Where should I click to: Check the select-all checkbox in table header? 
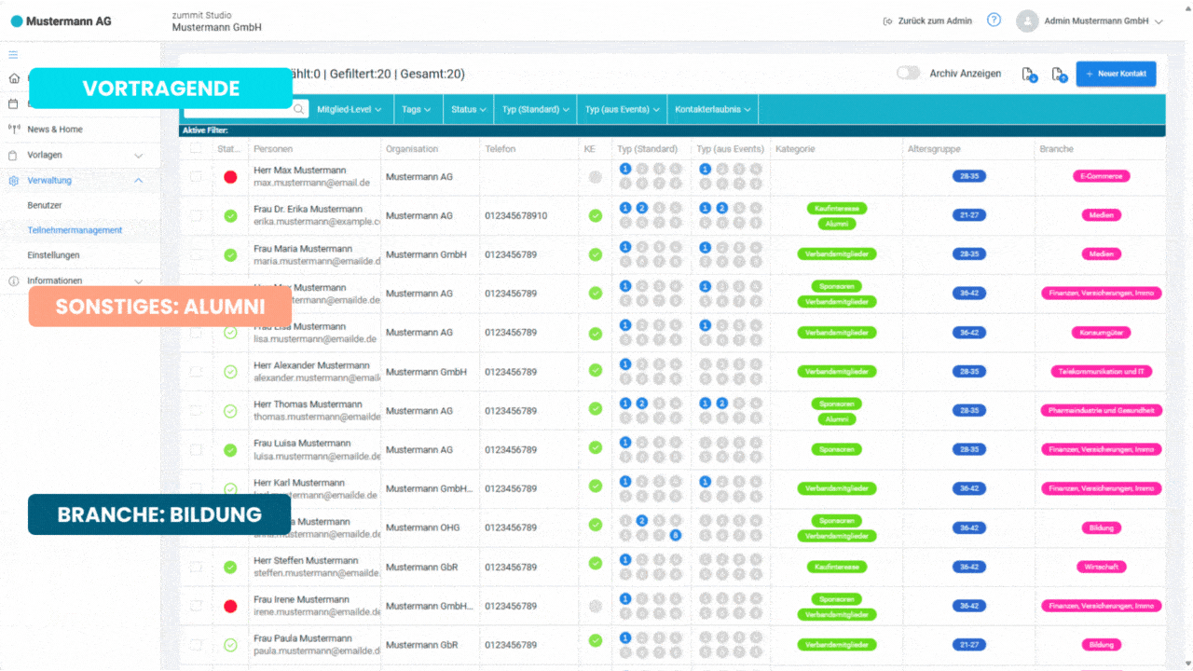point(196,148)
